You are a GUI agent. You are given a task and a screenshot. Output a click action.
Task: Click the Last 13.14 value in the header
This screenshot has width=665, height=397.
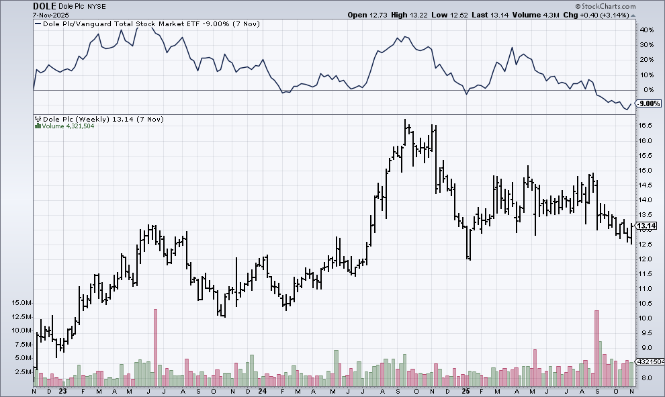(490, 15)
